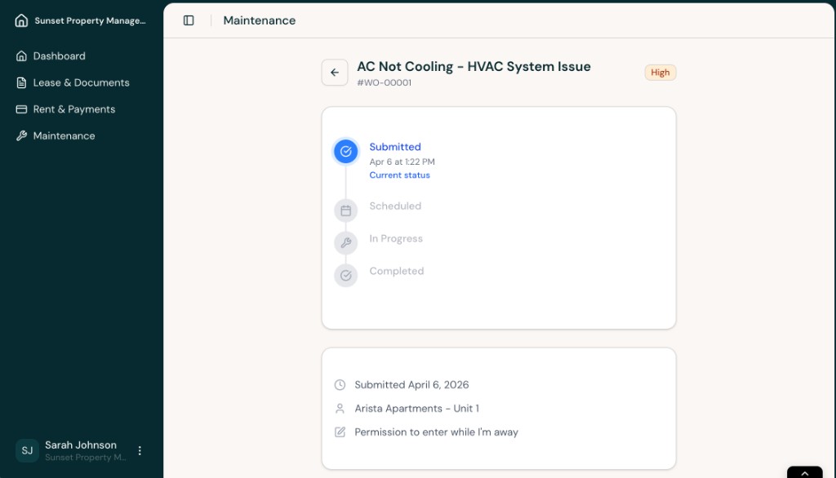Select the Dashboard icon in the sidebar
Viewport: 836px width, 478px height.
point(20,55)
